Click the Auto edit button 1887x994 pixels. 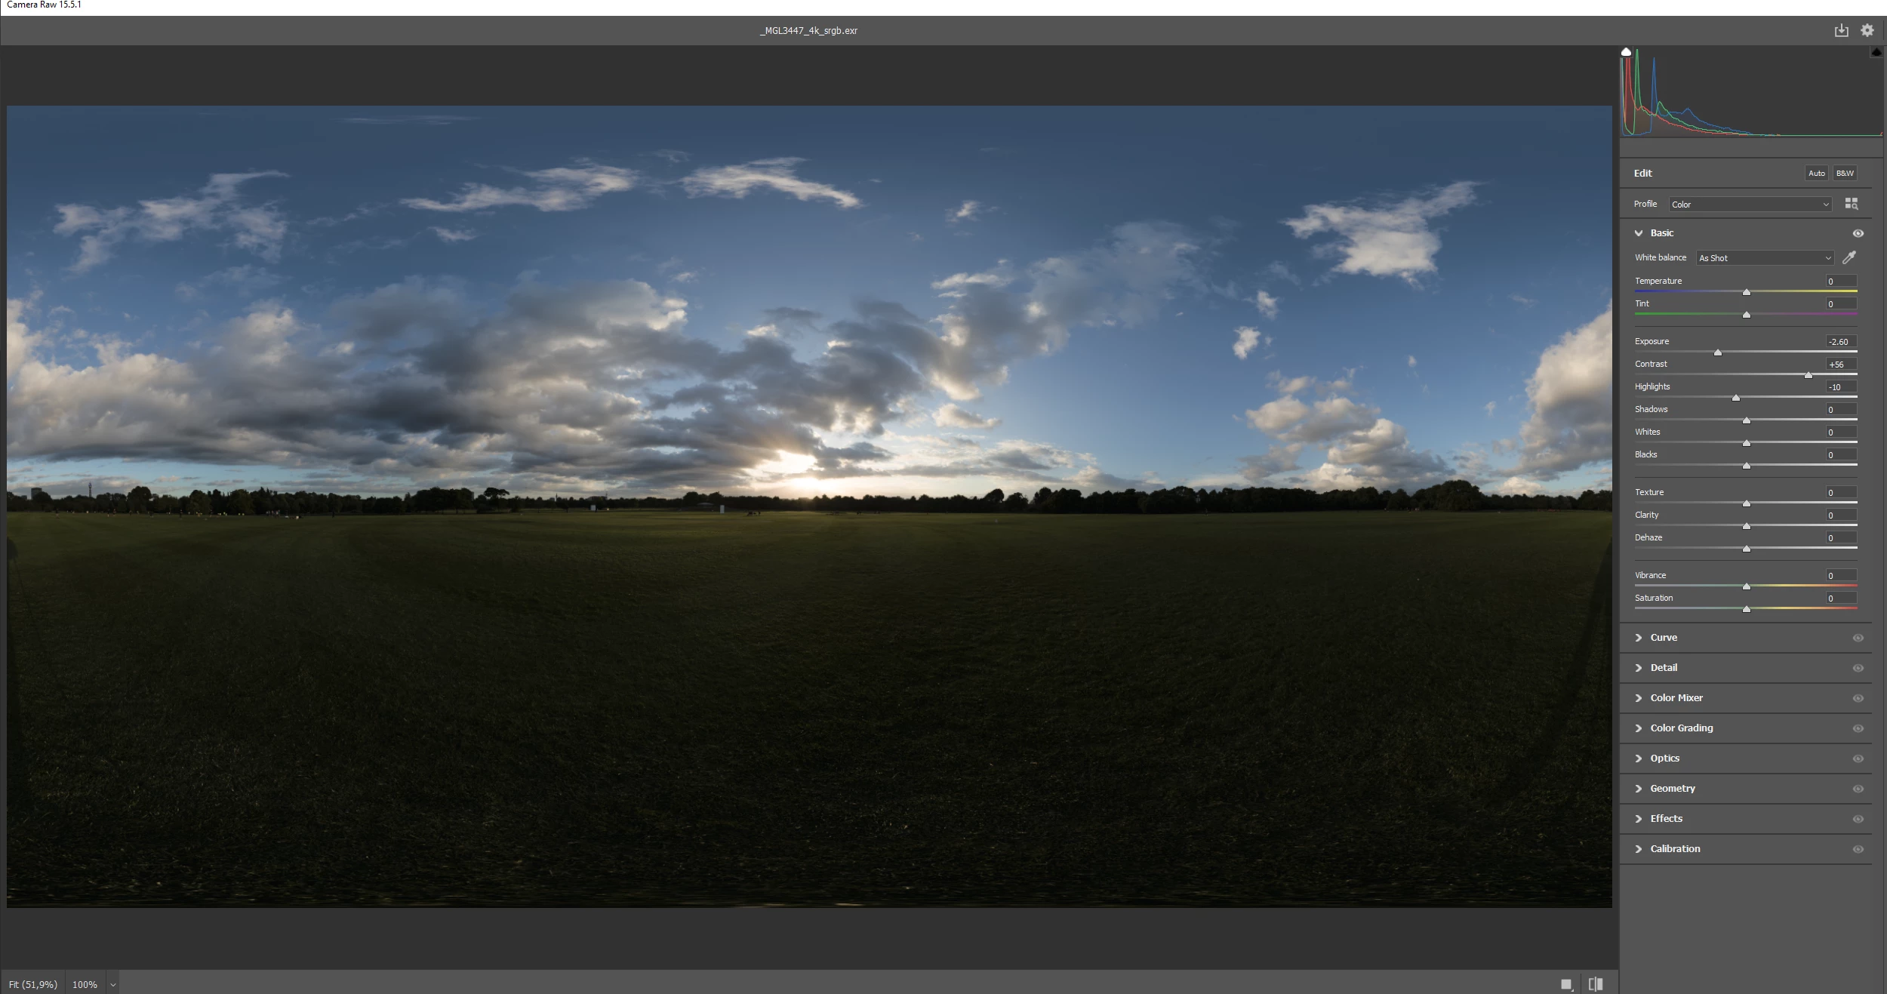click(1816, 174)
